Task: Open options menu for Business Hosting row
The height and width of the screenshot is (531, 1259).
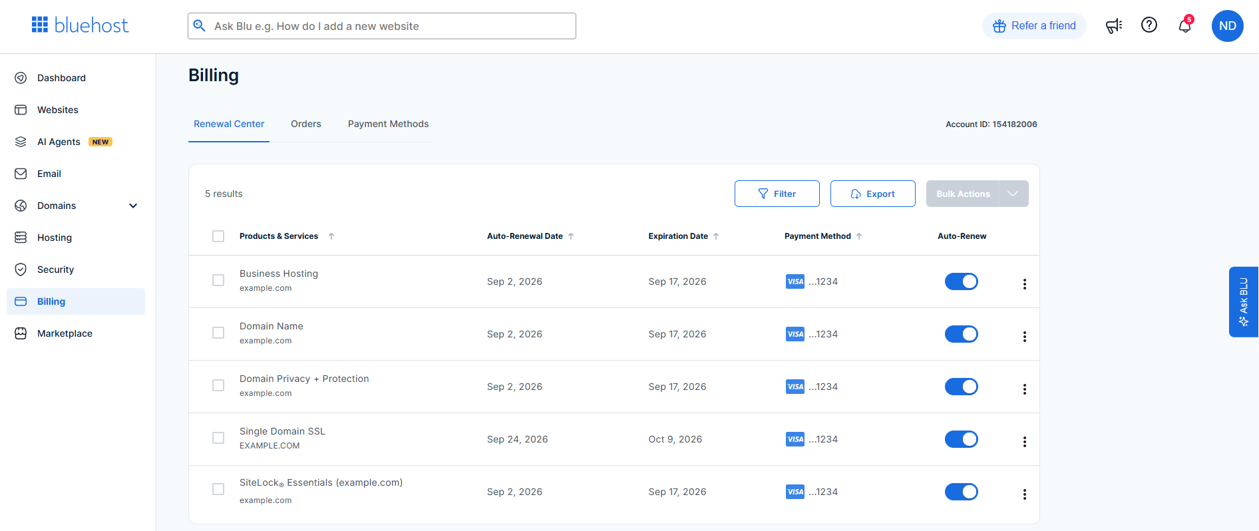Action: [1025, 284]
